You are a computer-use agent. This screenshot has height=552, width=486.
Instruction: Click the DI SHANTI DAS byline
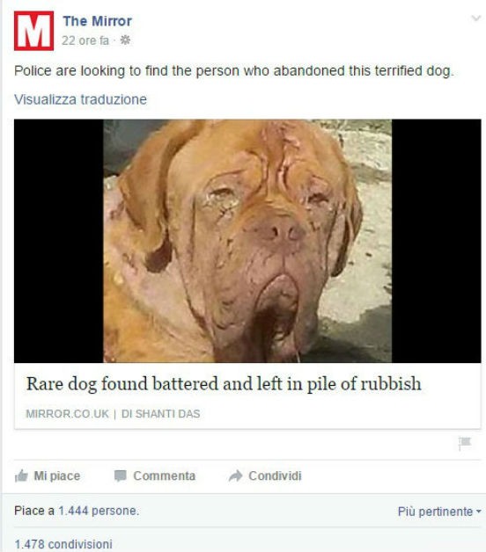pos(160,414)
